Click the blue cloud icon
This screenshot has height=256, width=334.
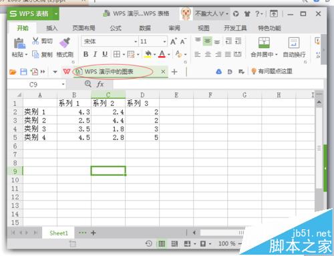point(219,71)
